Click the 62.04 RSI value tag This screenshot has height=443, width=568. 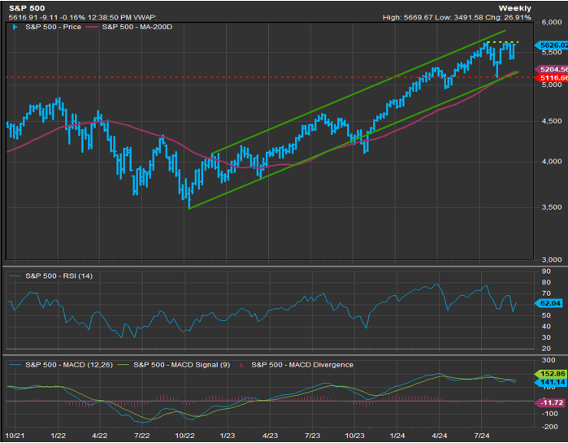point(548,303)
